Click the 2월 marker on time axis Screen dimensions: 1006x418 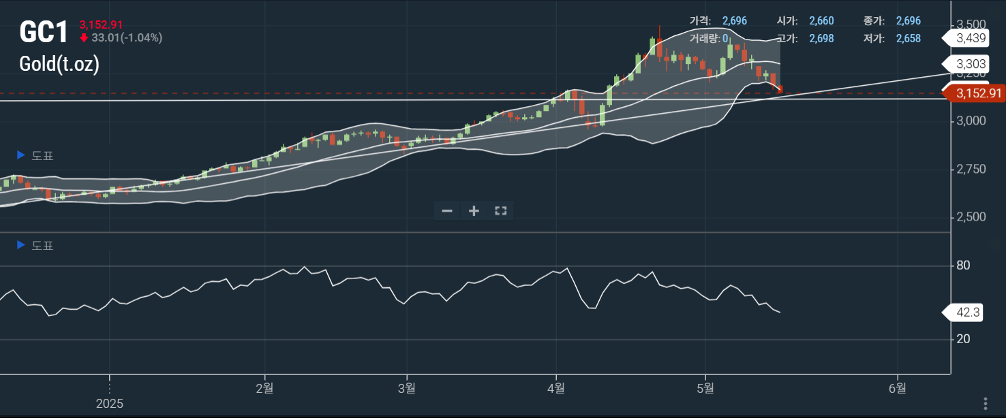(x=264, y=388)
